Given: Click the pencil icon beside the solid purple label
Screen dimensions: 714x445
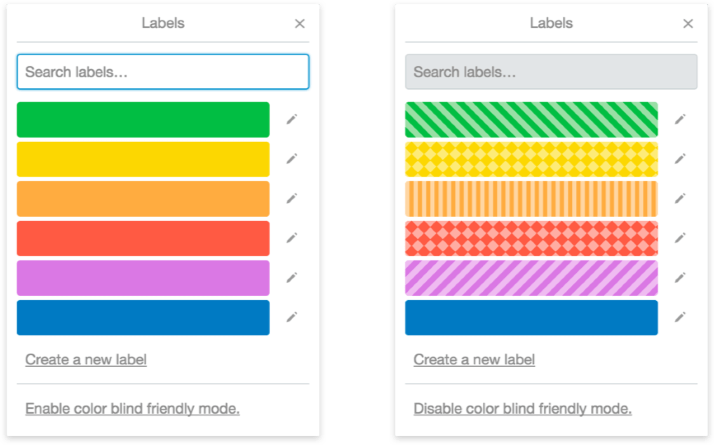Looking at the screenshot, I should tap(292, 277).
